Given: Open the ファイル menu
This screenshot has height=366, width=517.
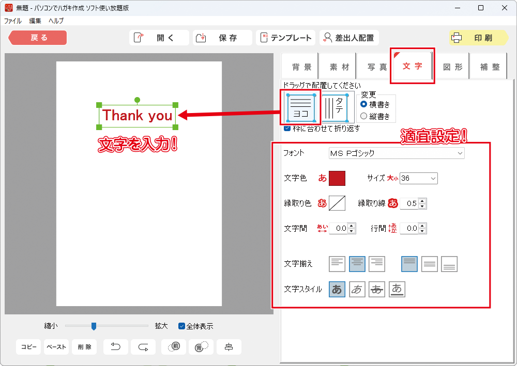Looking at the screenshot, I should pyautogui.click(x=13, y=21).
